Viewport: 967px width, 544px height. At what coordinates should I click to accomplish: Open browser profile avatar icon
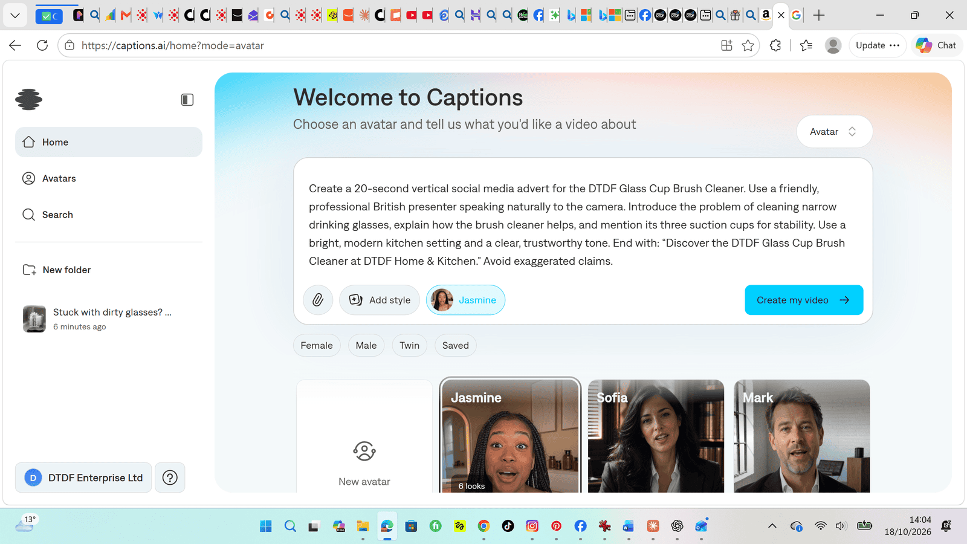(x=833, y=45)
